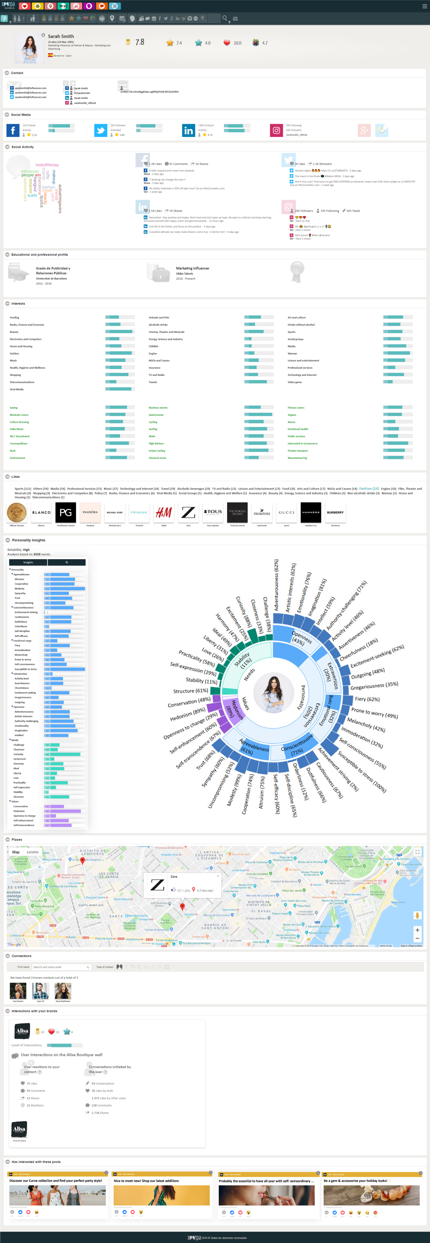Viewport: 430px width, 1243px height.
Task: Open the red heart dashboard tile
Action: [x=25, y=6]
